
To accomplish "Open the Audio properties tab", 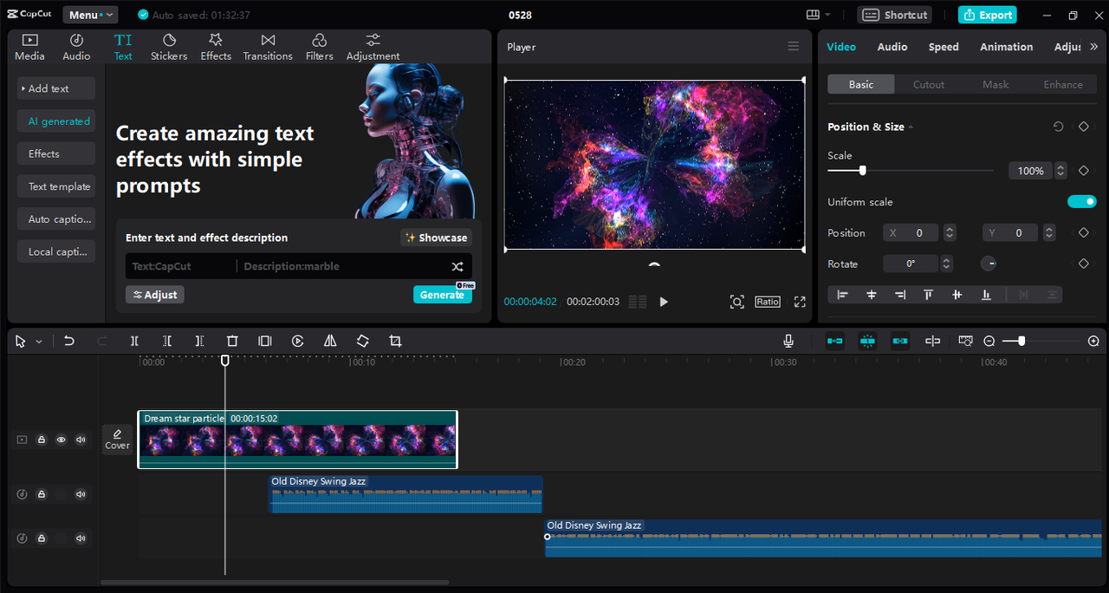I will (892, 47).
